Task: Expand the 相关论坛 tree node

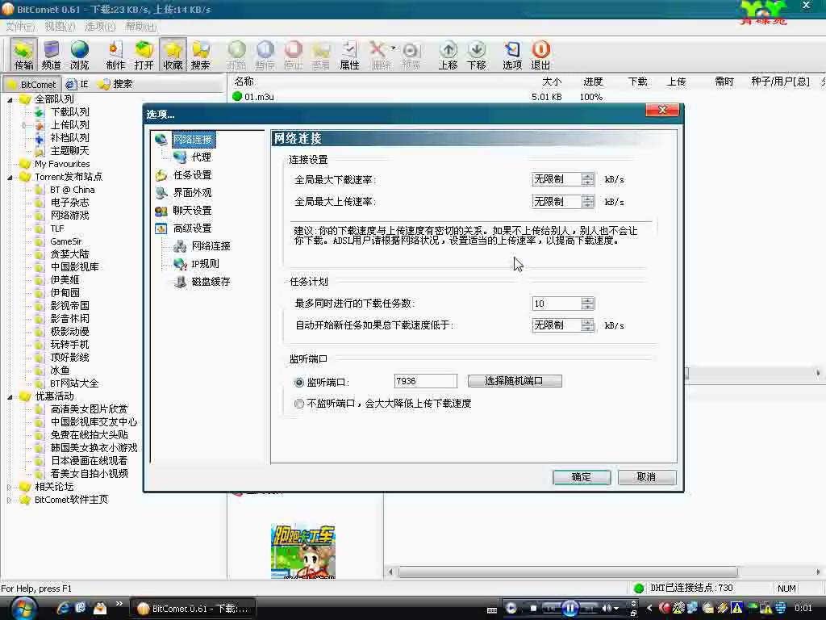Action: [9, 487]
